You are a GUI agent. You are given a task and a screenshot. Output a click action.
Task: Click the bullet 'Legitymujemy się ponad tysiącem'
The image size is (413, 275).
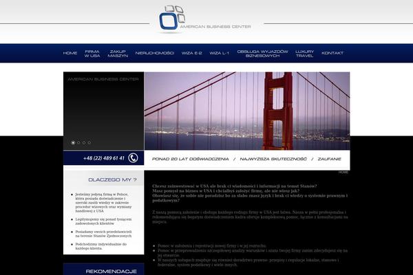[103, 221]
